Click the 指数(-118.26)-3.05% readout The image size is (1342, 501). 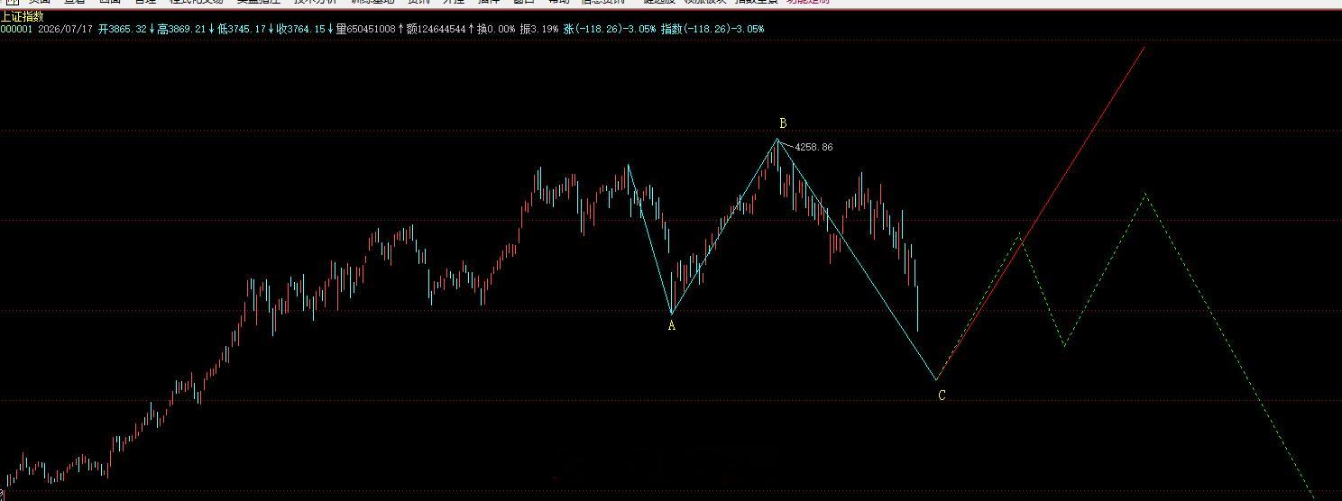pos(712,29)
